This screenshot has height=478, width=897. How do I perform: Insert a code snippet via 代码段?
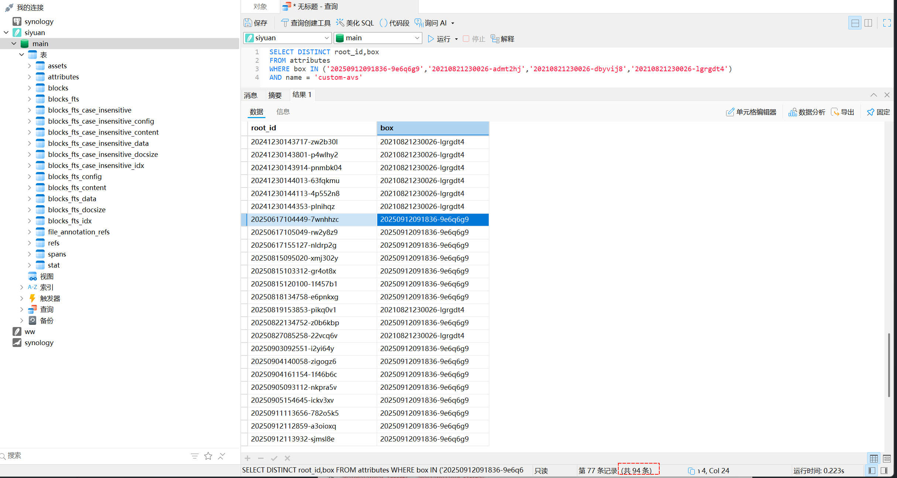pos(394,23)
